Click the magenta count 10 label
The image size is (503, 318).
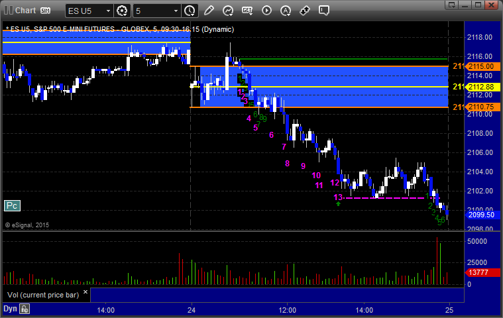click(x=316, y=176)
